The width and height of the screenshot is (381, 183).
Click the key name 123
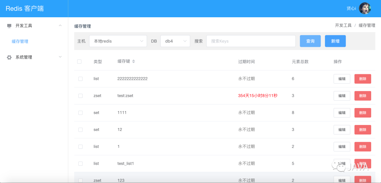121,181
